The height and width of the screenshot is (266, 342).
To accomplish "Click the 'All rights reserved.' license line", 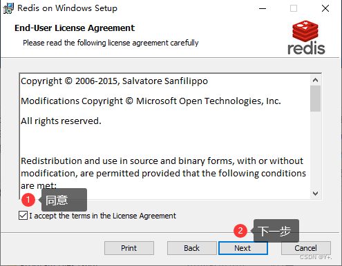I will pyautogui.click(x=61, y=121).
